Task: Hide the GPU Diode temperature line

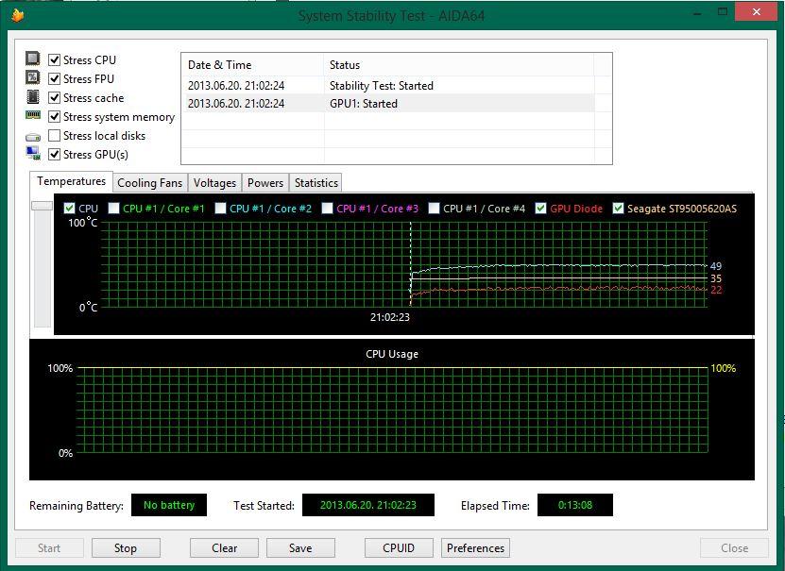Action: [x=540, y=209]
